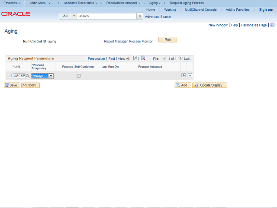Screen dimensions: 277x208
Task: Click the Run button
Action: pos(167,39)
